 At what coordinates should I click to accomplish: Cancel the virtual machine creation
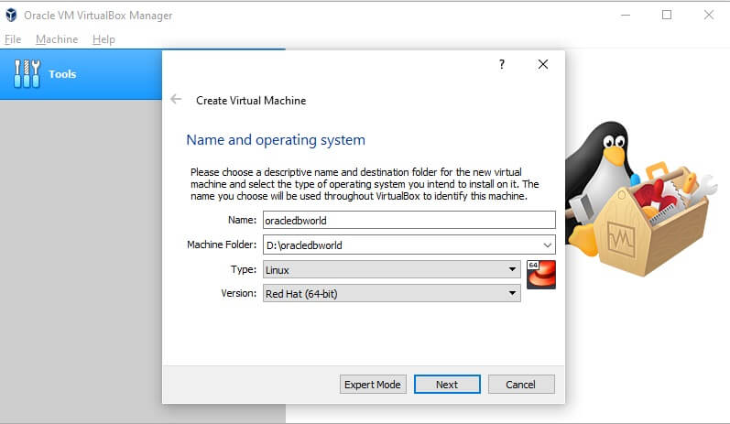(x=521, y=385)
